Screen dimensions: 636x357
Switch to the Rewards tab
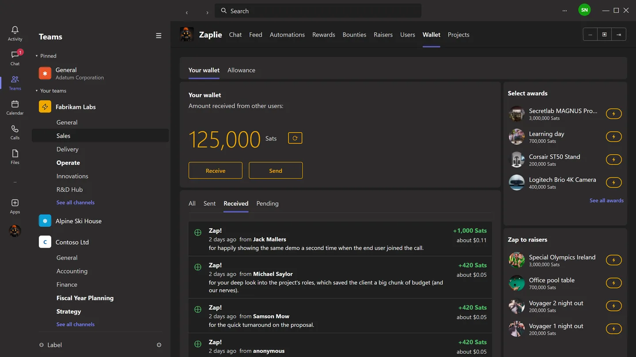coord(324,34)
